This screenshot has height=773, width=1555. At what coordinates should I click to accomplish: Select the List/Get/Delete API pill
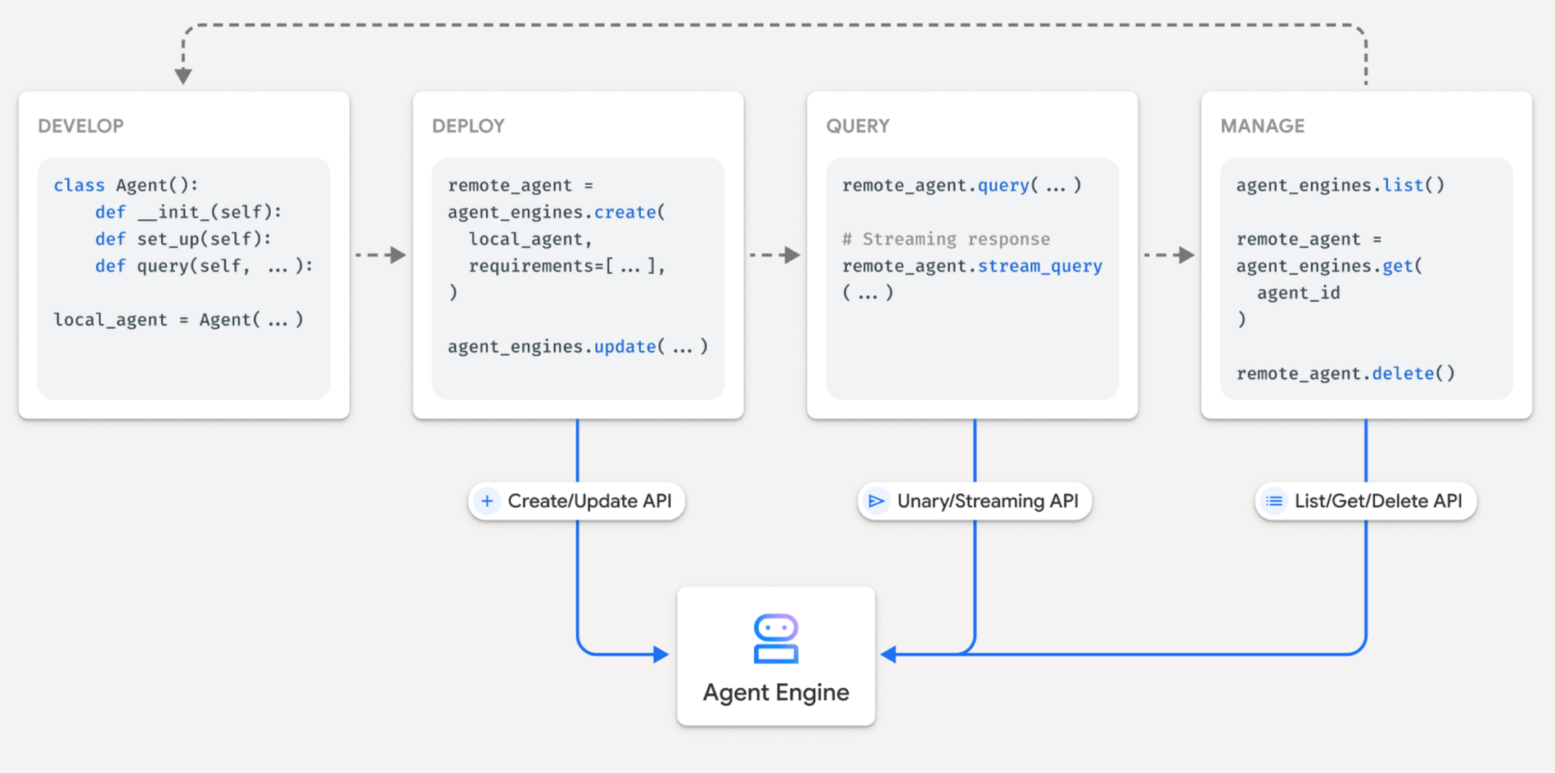(x=1366, y=501)
